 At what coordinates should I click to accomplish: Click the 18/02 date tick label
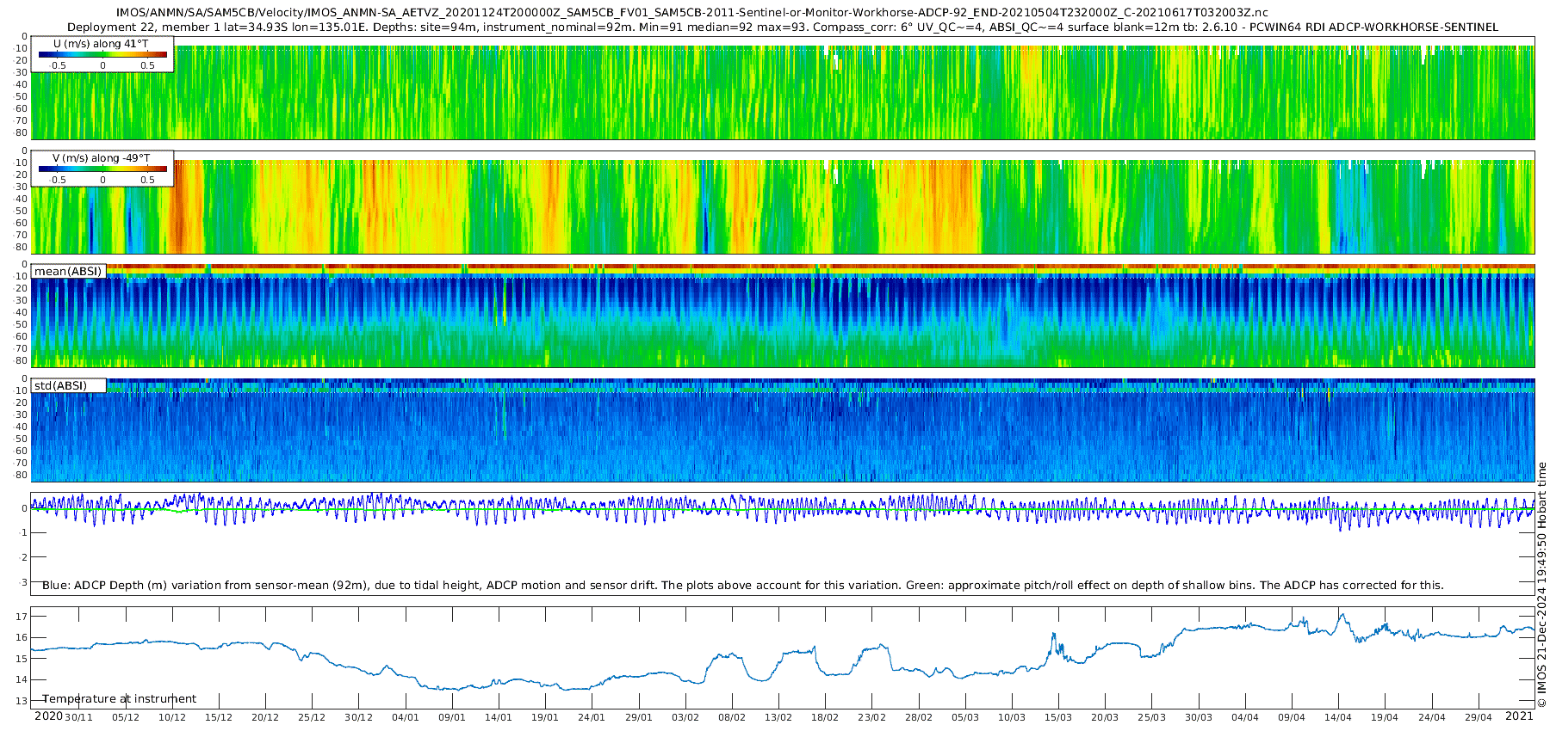click(x=825, y=717)
